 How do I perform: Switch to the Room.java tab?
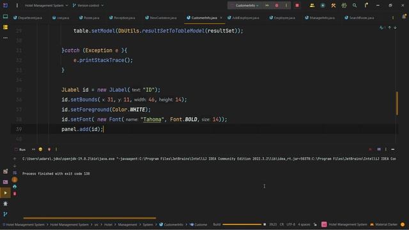(x=89, y=18)
